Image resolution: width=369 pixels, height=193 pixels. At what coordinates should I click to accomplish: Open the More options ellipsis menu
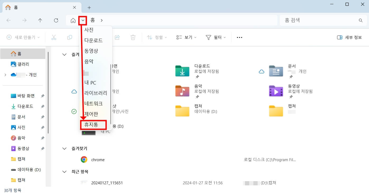239,37
